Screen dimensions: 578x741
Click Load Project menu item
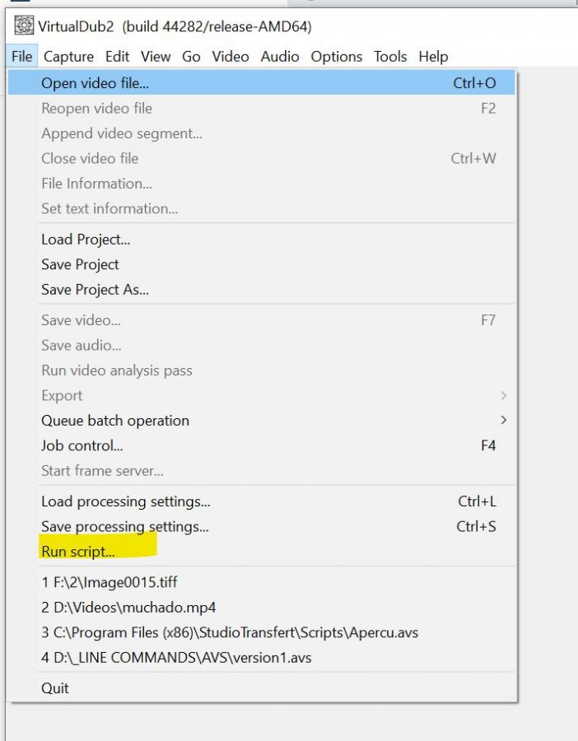(261, 239)
